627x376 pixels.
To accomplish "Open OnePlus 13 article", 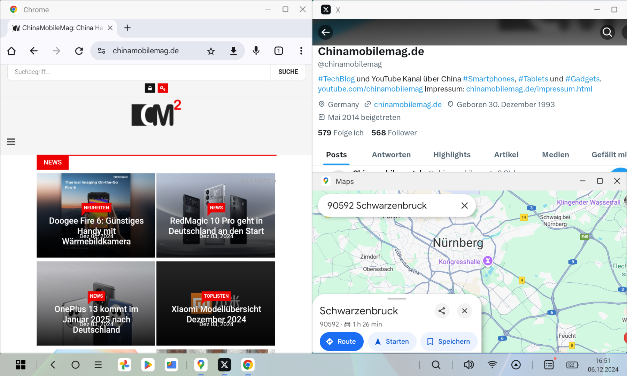I will coord(96,304).
